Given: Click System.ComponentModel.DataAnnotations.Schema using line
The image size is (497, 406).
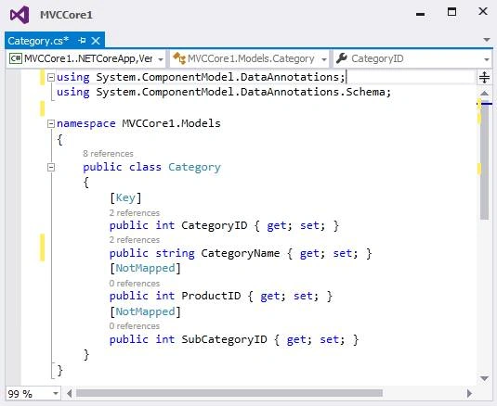Looking at the screenshot, I should (224, 93).
